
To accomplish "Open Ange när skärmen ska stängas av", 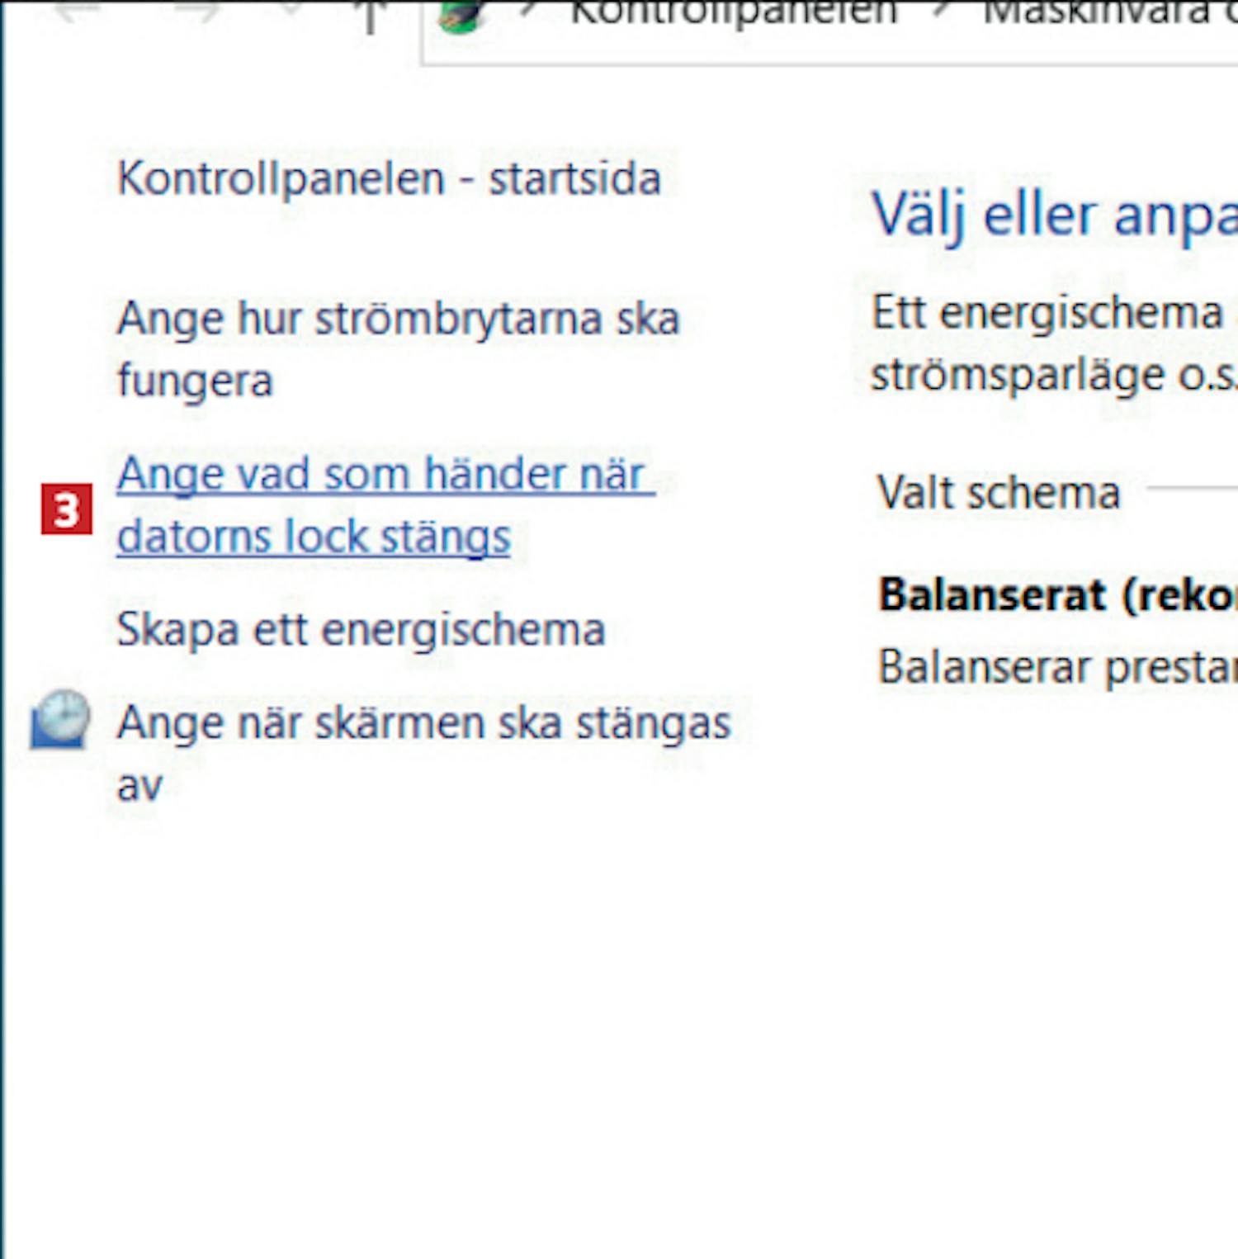I will pyautogui.click(x=423, y=753).
